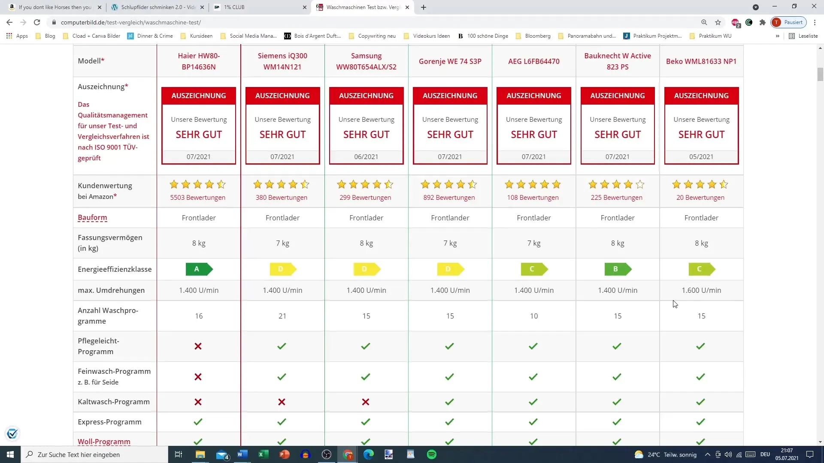Open the Bauform glossary link

(x=92, y=218)
